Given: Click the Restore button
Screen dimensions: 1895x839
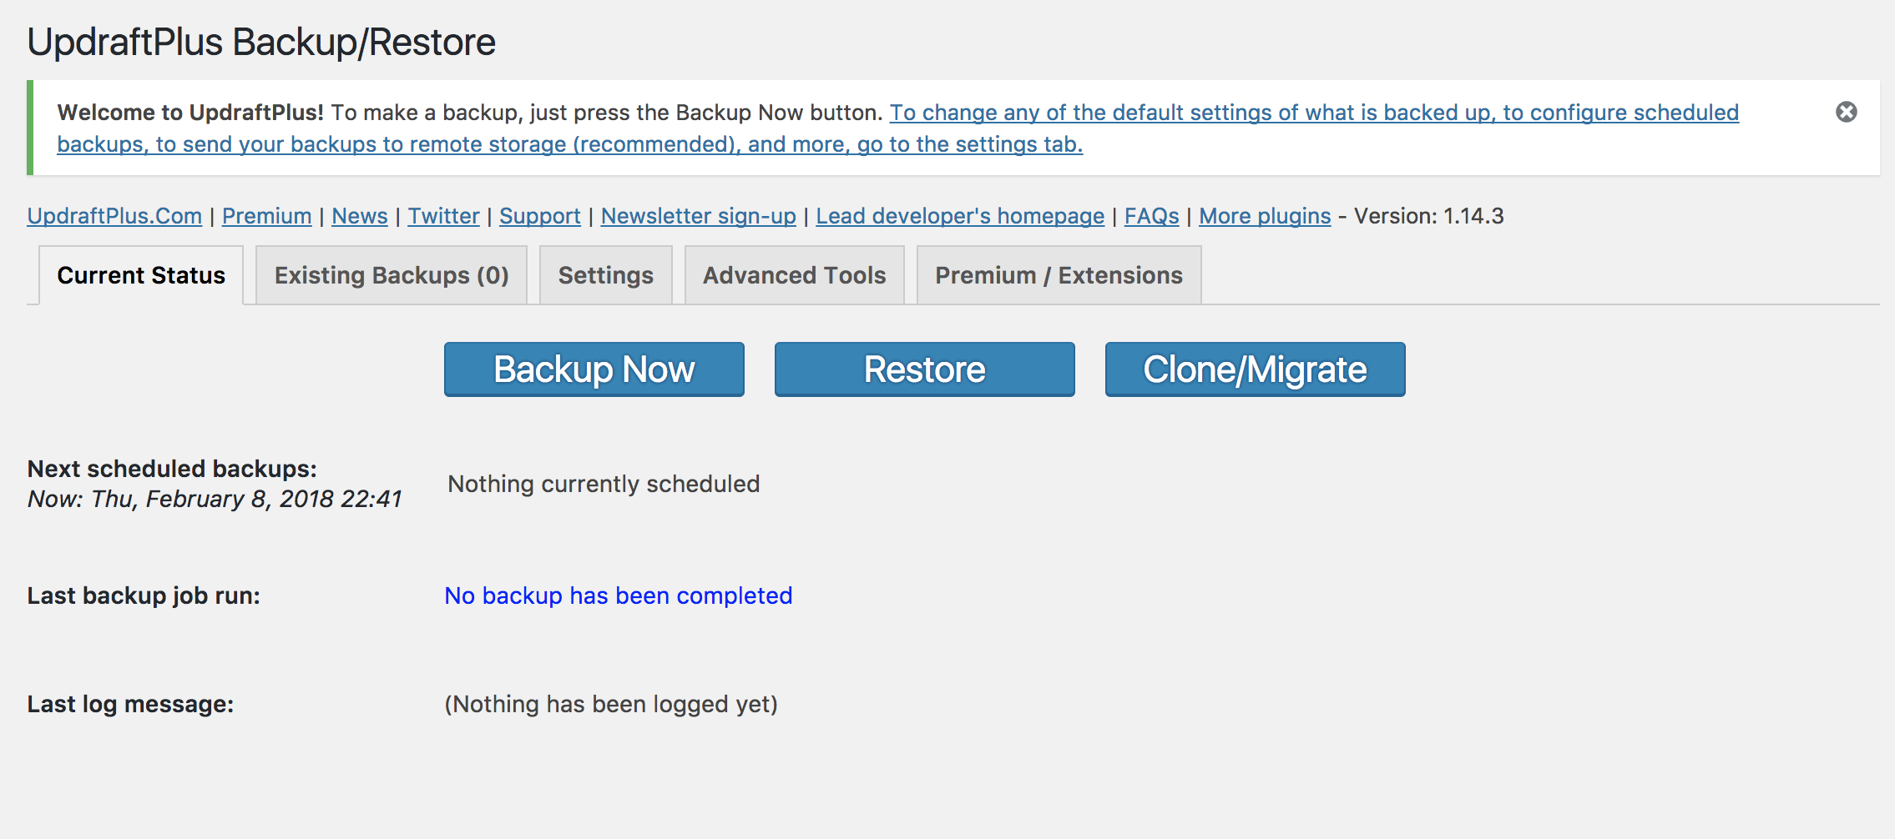Looking at the screenshot, I should (924, 369).
